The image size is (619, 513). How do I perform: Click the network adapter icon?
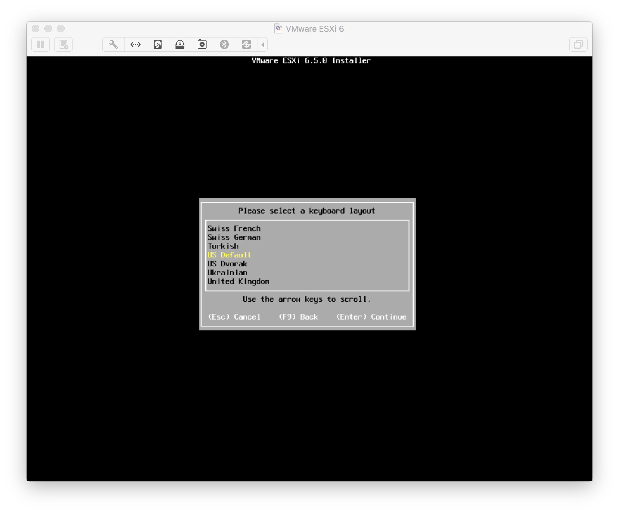[136, 44]
